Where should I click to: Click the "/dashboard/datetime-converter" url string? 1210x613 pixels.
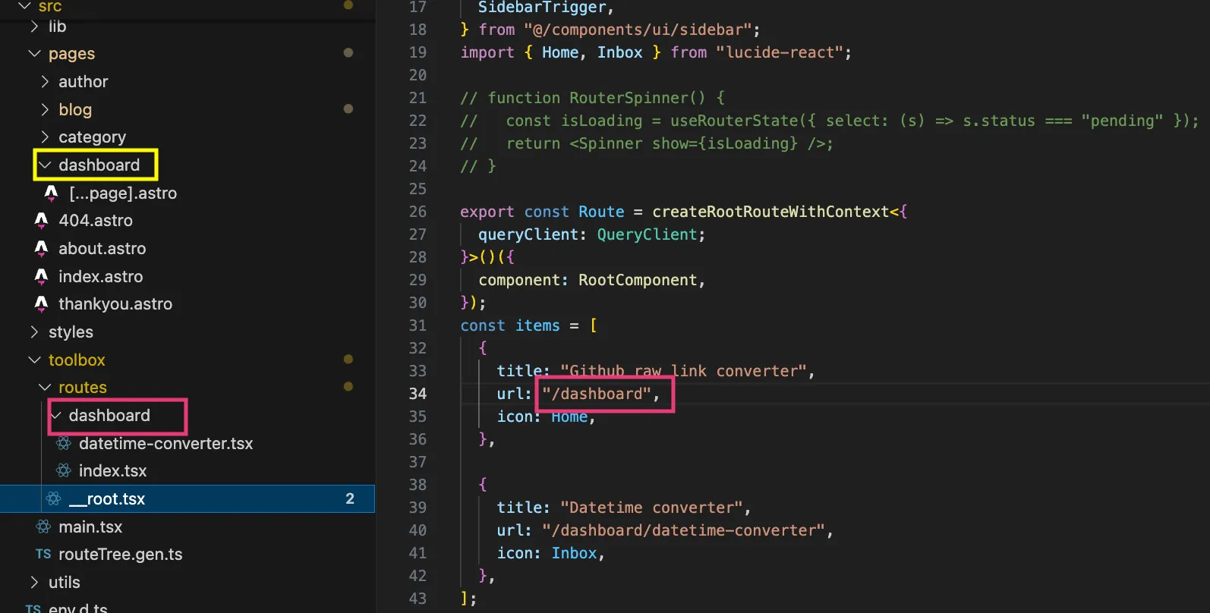click(x=683, y=530)
